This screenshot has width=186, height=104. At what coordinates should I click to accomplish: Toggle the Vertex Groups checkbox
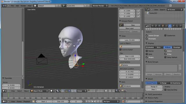[147, 35]
